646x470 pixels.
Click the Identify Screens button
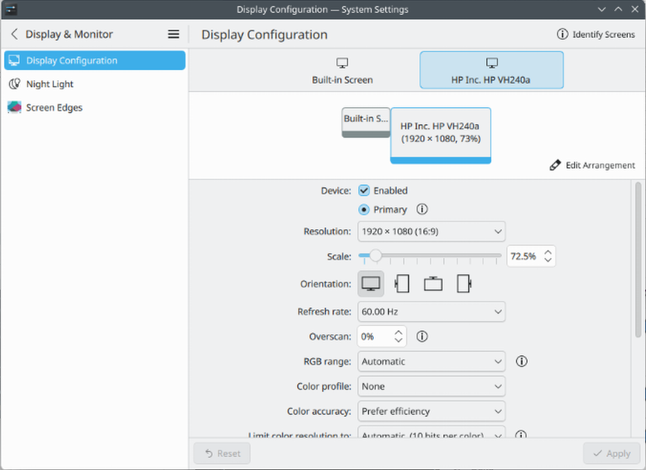(596, 35)
